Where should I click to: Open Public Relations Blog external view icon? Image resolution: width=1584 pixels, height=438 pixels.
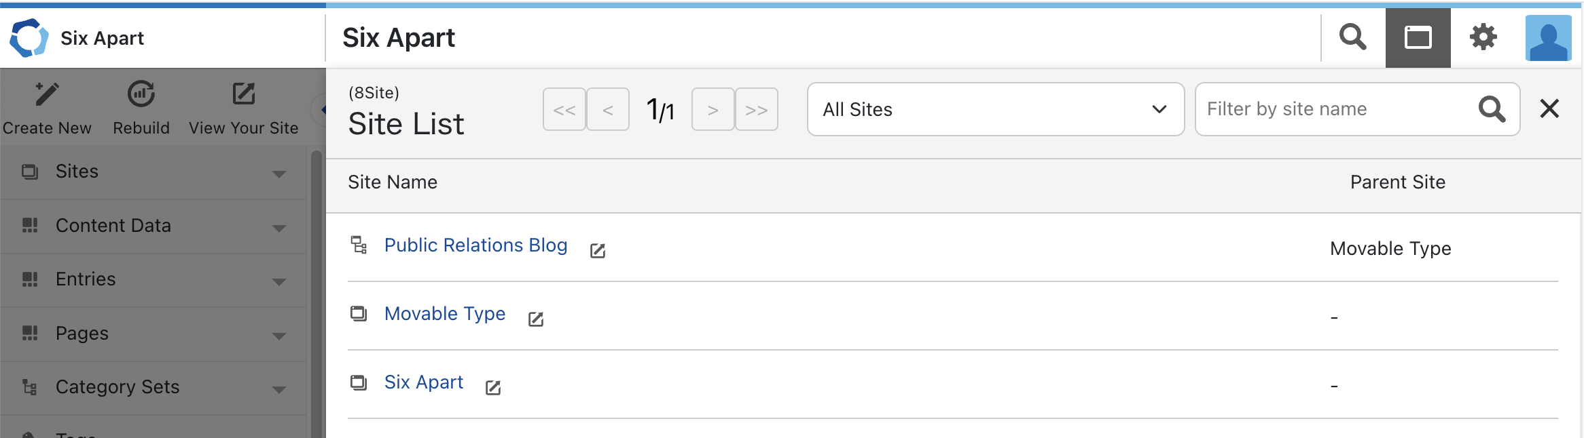pos(598,251)
